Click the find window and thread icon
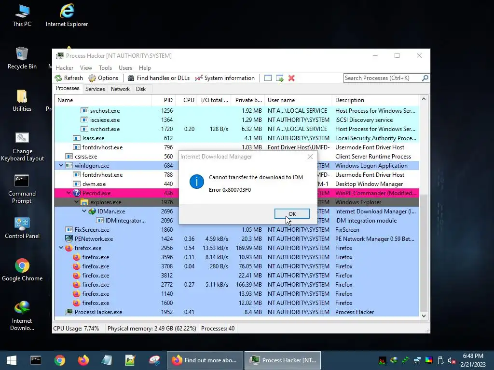 coord(279,78)
